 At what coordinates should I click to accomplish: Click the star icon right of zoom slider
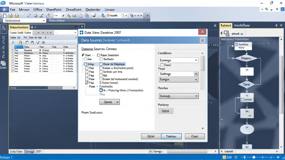pyautogui.click(x=278, y=157)
